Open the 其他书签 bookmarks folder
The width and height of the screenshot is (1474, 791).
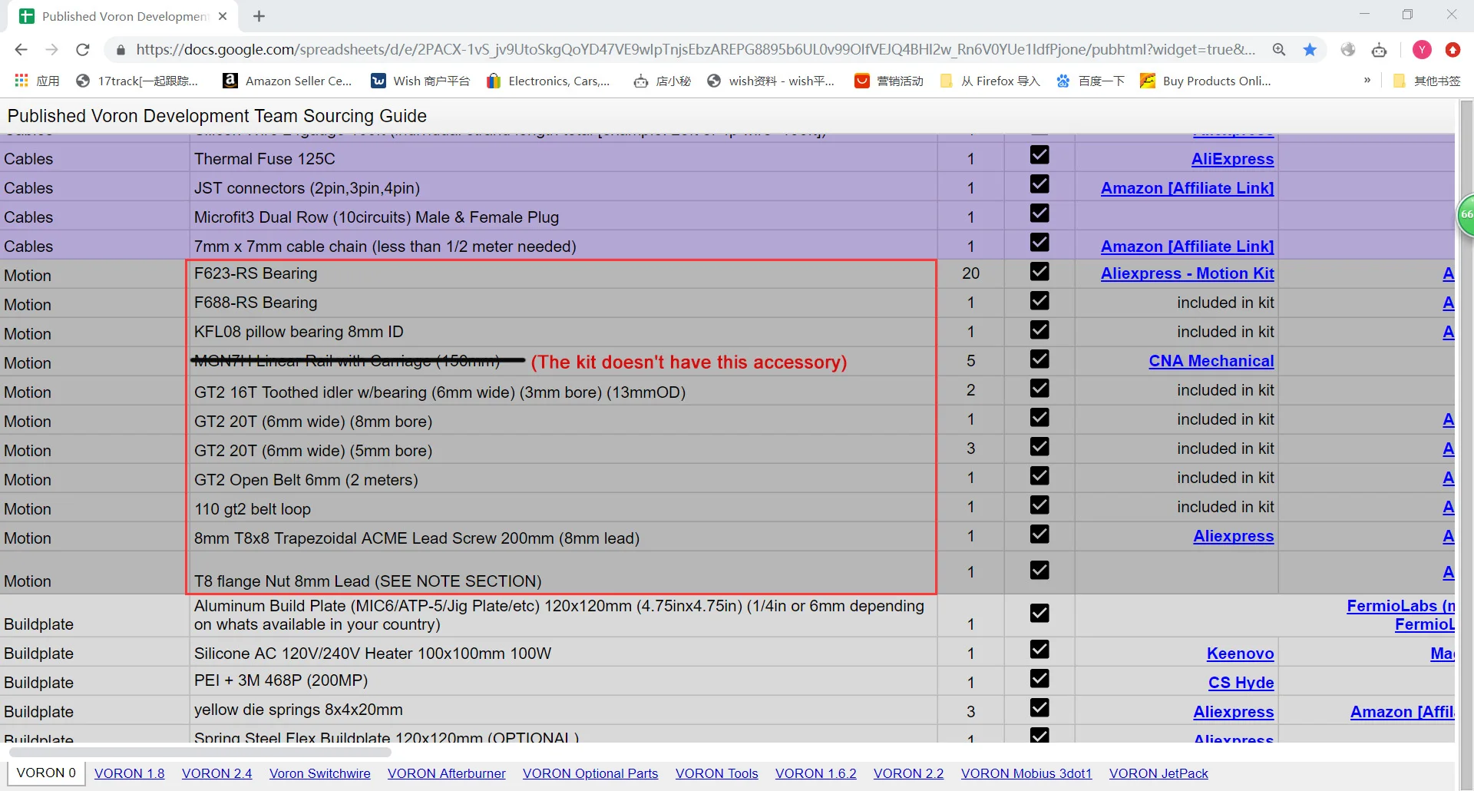1426,81
